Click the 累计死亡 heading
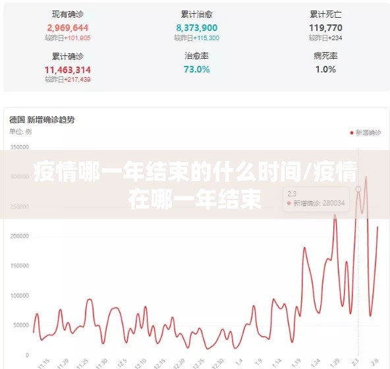Image resolution: width=390 pixels, height=369 pixels. coord(325,14)
